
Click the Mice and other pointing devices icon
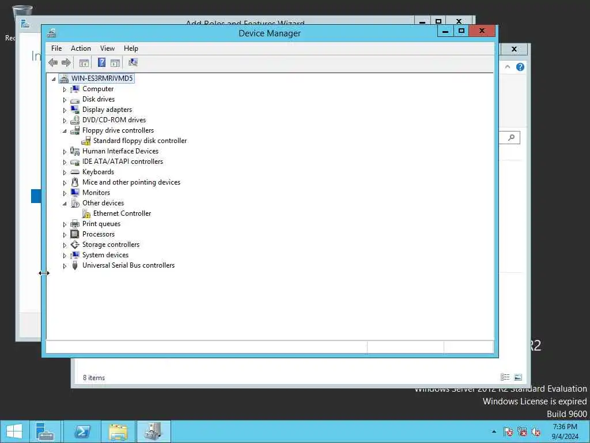(x=75, y=182)
